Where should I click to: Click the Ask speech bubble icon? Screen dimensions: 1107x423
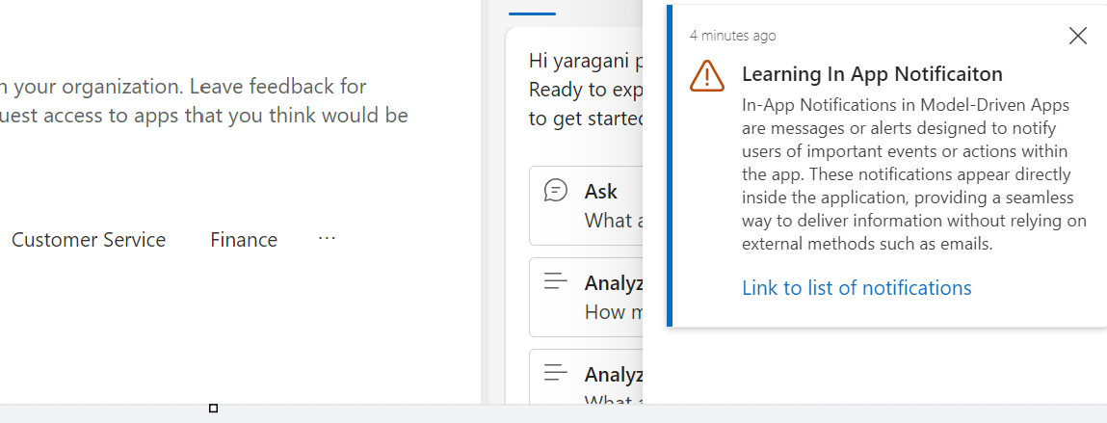tap(556, 190)
